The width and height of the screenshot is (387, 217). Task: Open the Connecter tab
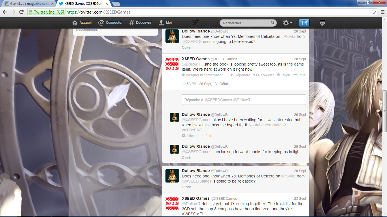click(110, 23)
